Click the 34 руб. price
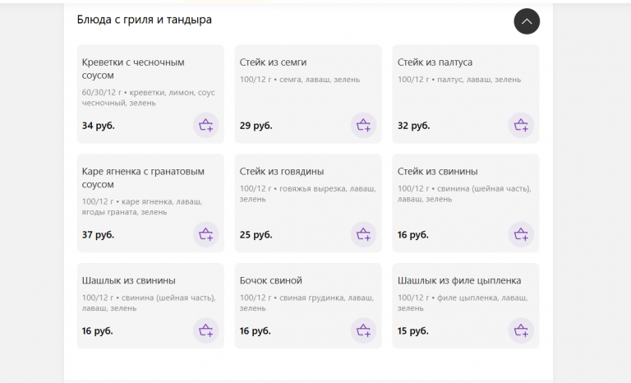Screen dimensions: 631x383 99,126
